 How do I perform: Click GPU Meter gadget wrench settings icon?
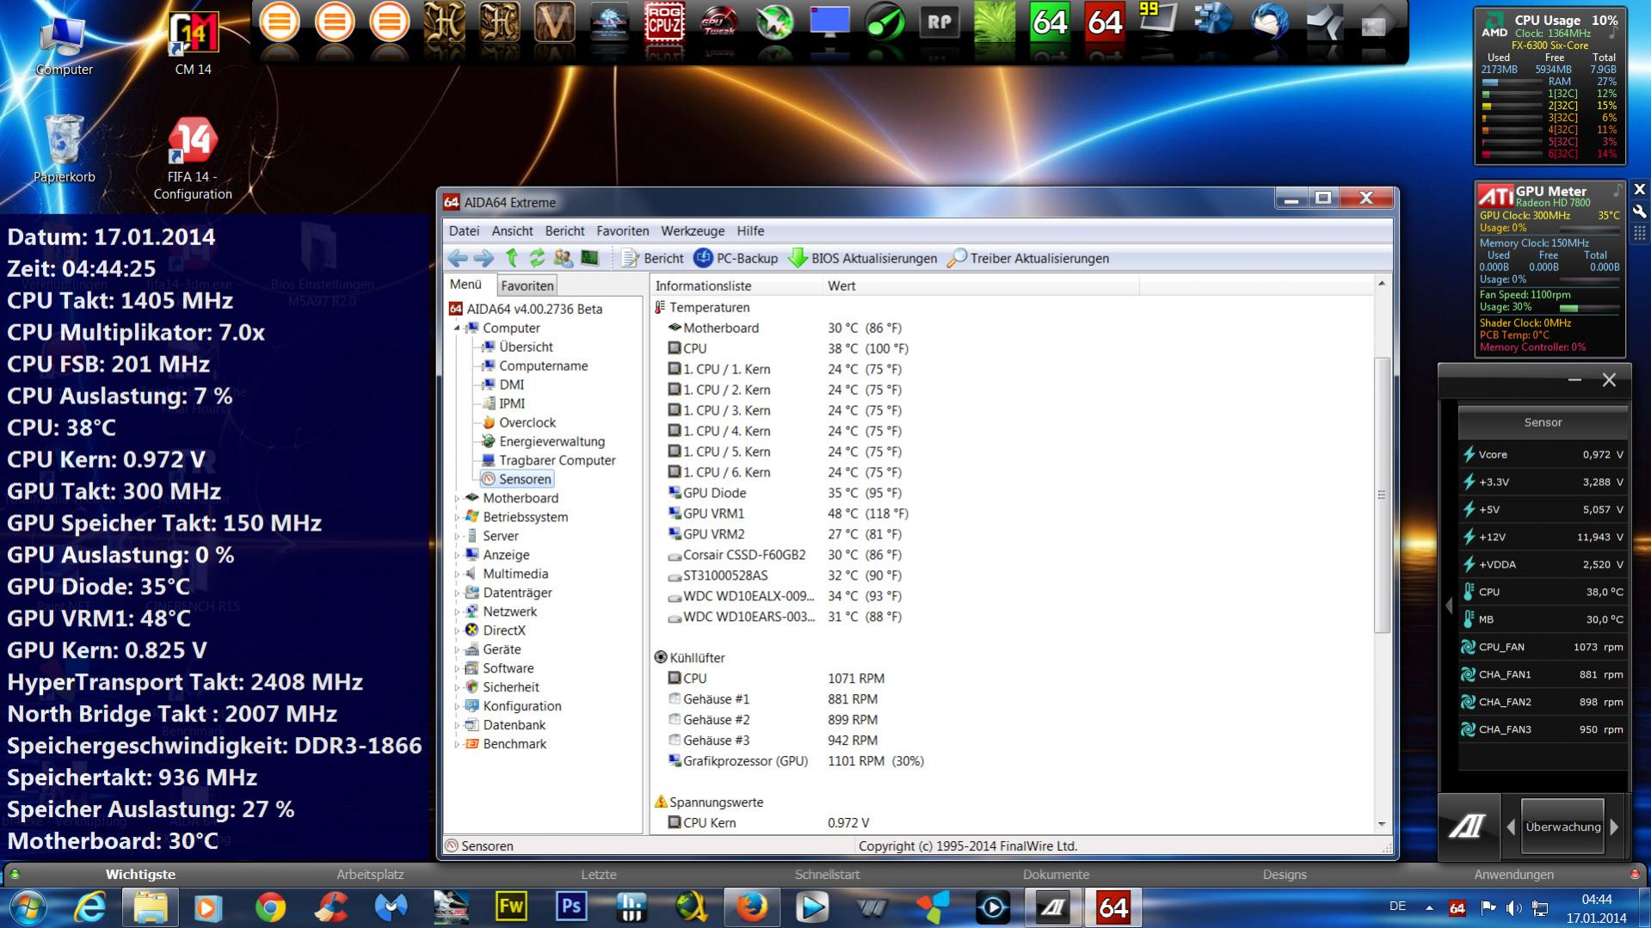[x=1639, y=211]
